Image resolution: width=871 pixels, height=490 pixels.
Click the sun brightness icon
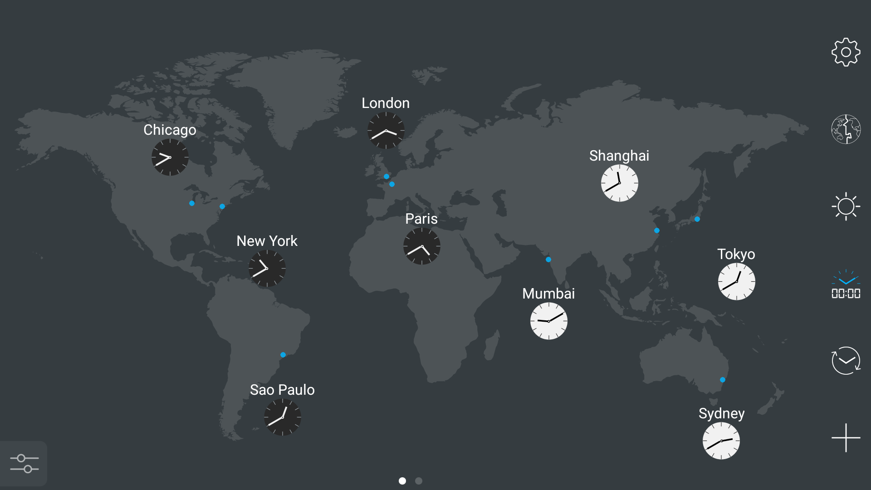click(x=846, y=206)
